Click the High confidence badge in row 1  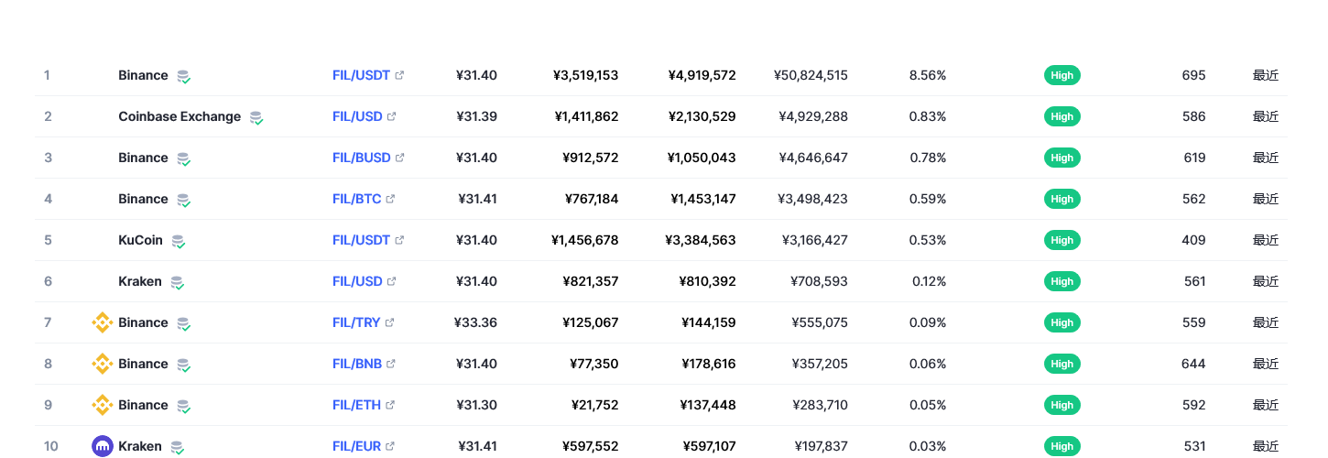pyautogui.click(x=1062, y=75)
